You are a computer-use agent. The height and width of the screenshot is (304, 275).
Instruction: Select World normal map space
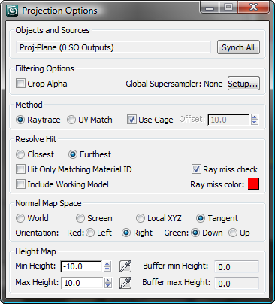[x=20, y=218]
